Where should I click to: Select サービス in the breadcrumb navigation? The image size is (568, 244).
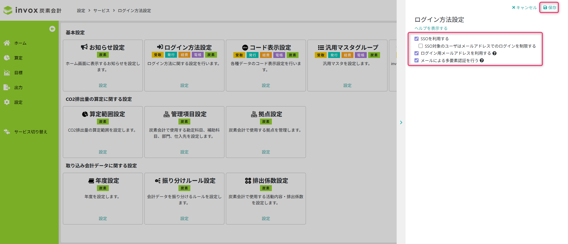click(x=101, y=11)
